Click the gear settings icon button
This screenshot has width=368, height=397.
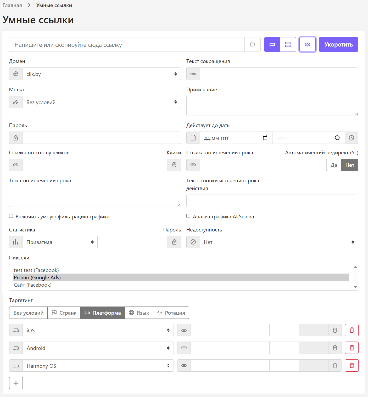(308, 44)
